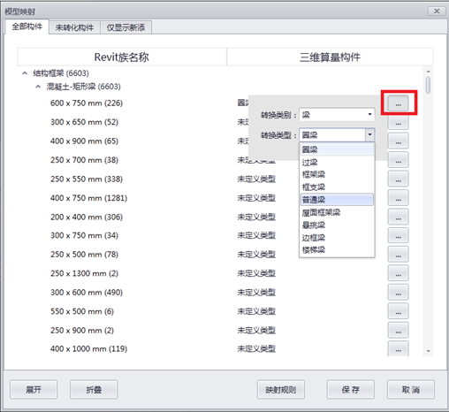
Task: Click 未定义类型 in the 250 x 1300 mm row
Action: click(x=256, y=273)
